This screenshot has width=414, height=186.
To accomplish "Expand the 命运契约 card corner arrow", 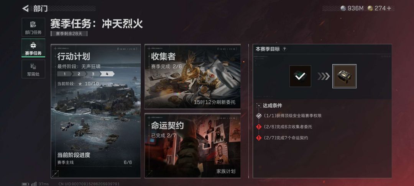I will pyautogui.click(x=149, y=173).
